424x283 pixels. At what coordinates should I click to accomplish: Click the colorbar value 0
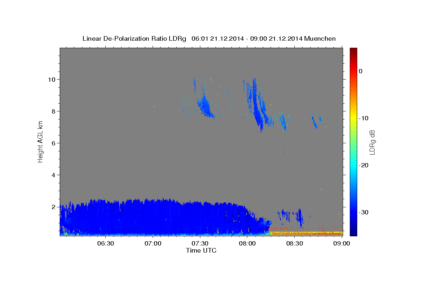pyautogui.click(x=361, y=71)
